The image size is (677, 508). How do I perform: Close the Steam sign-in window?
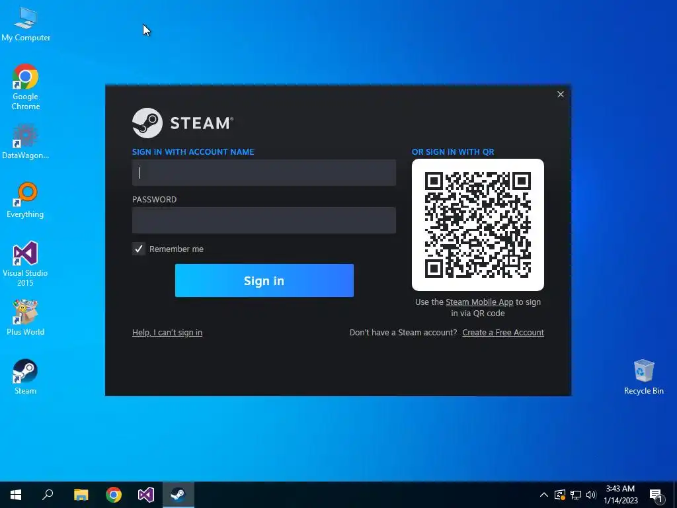click(x=561, y=94)
